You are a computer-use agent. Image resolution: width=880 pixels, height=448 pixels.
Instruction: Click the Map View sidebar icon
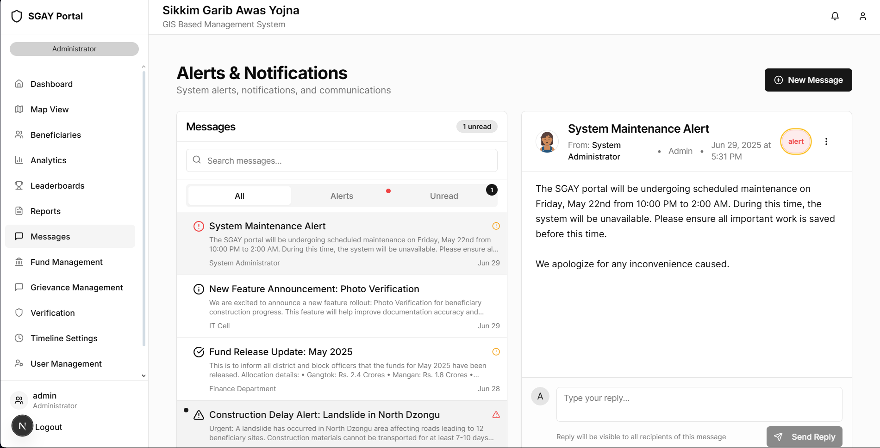(19, 109)
